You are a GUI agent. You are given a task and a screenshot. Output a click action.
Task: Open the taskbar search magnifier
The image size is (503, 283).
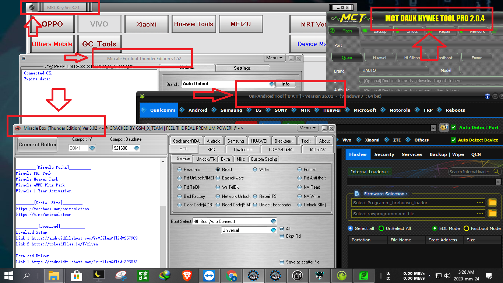click(x=27, y=275)
